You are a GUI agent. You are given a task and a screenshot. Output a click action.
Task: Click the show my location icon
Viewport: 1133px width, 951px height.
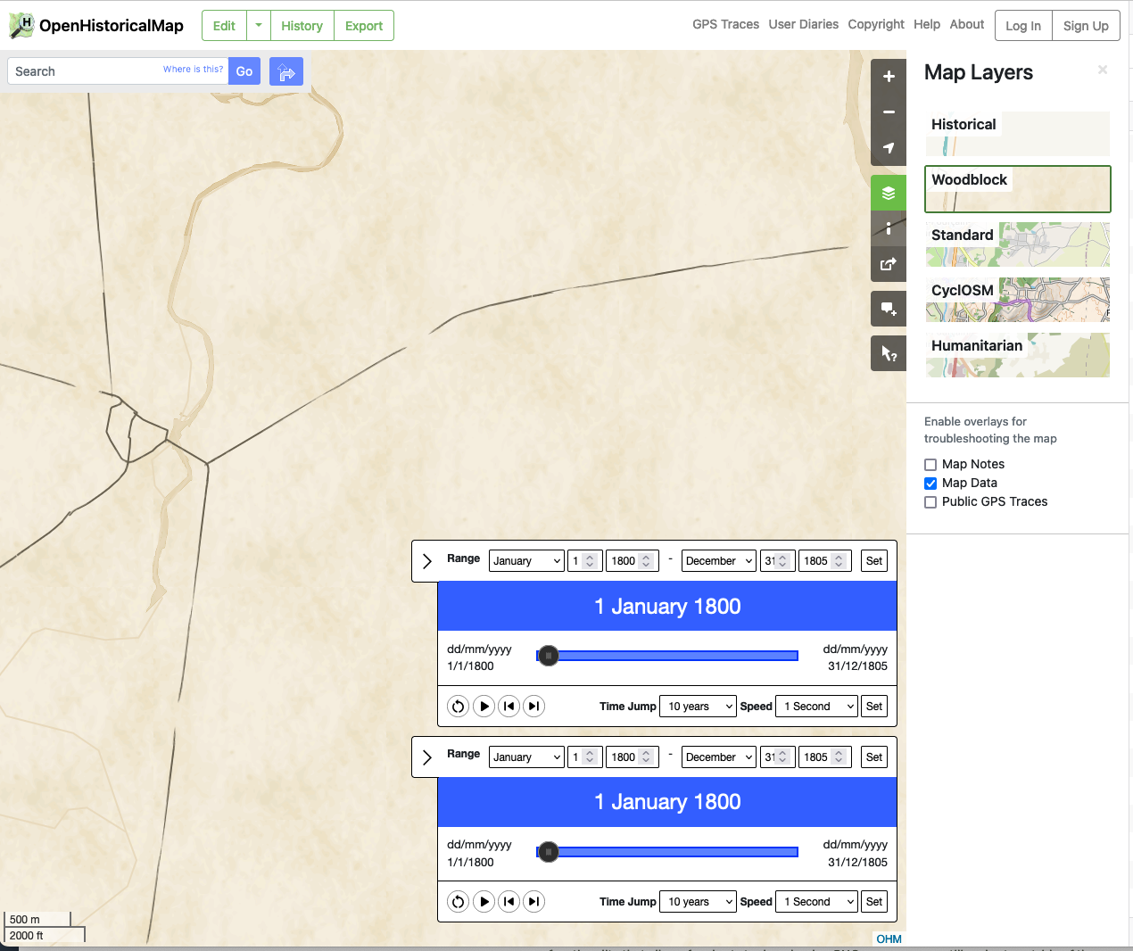889,148
